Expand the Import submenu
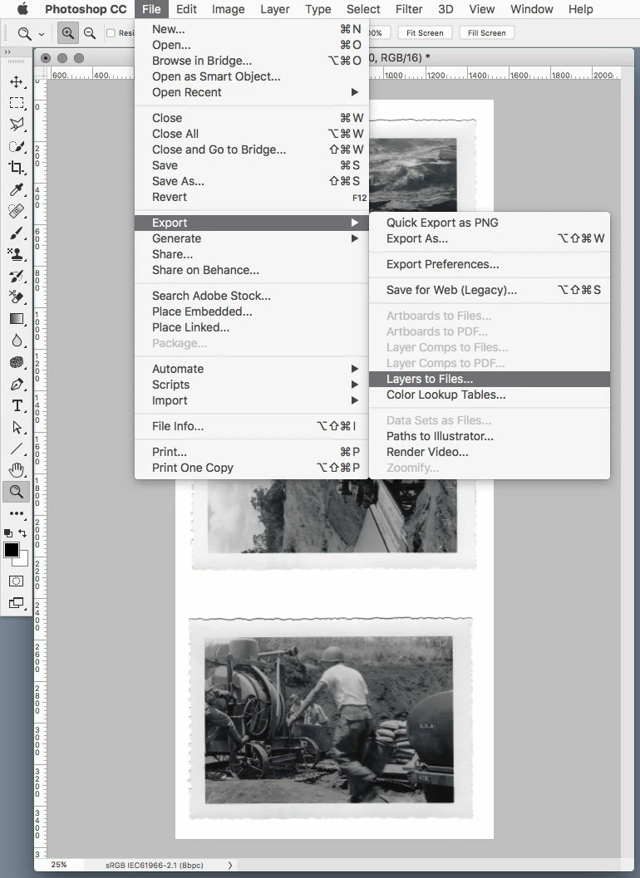Image resolution: width=640 pixels, height=878 pixels. coord(252,400)
